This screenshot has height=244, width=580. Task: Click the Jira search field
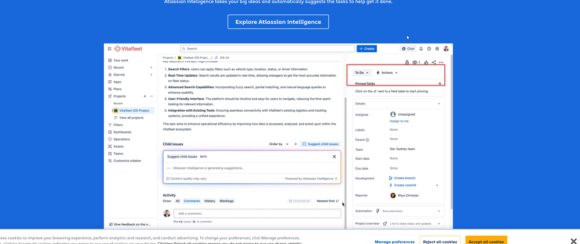(267, 48)
